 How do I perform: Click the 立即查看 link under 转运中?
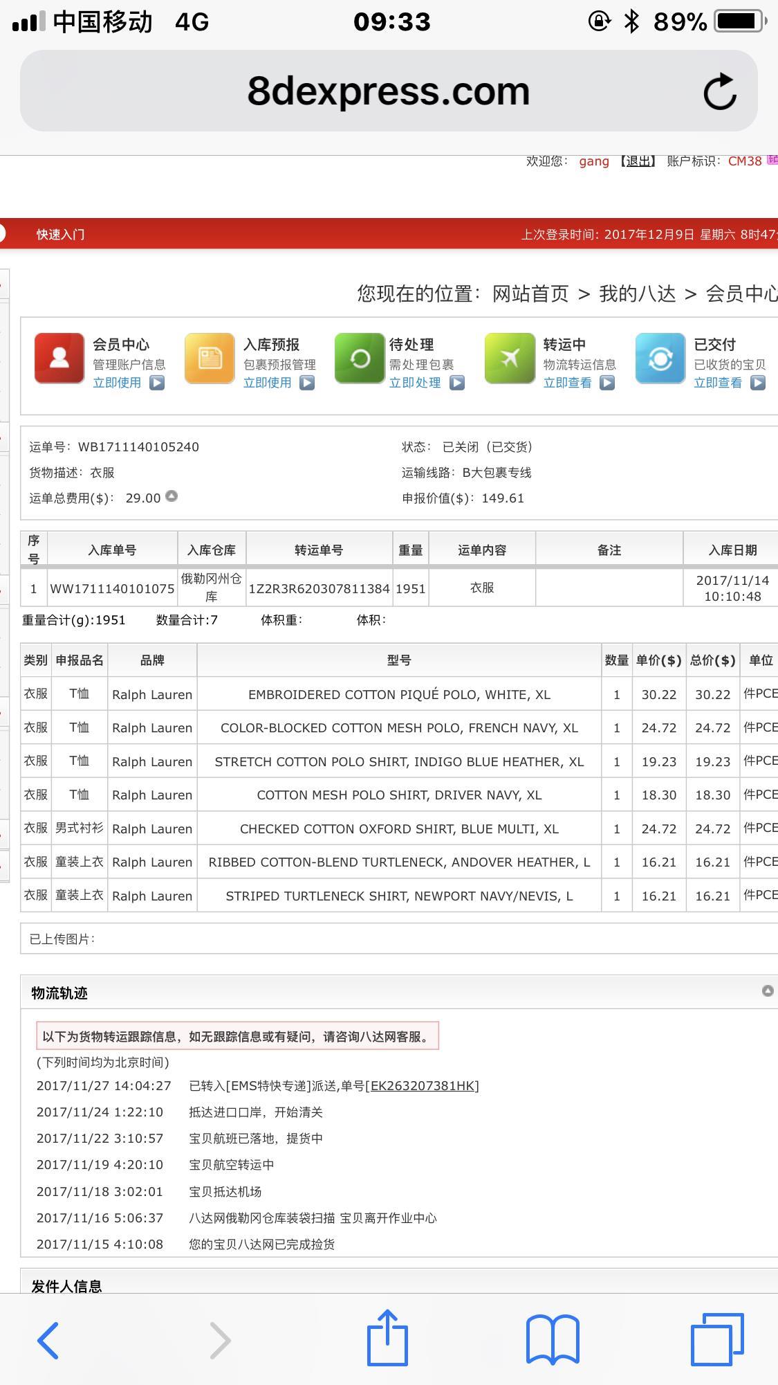click(x=567, y=383)
